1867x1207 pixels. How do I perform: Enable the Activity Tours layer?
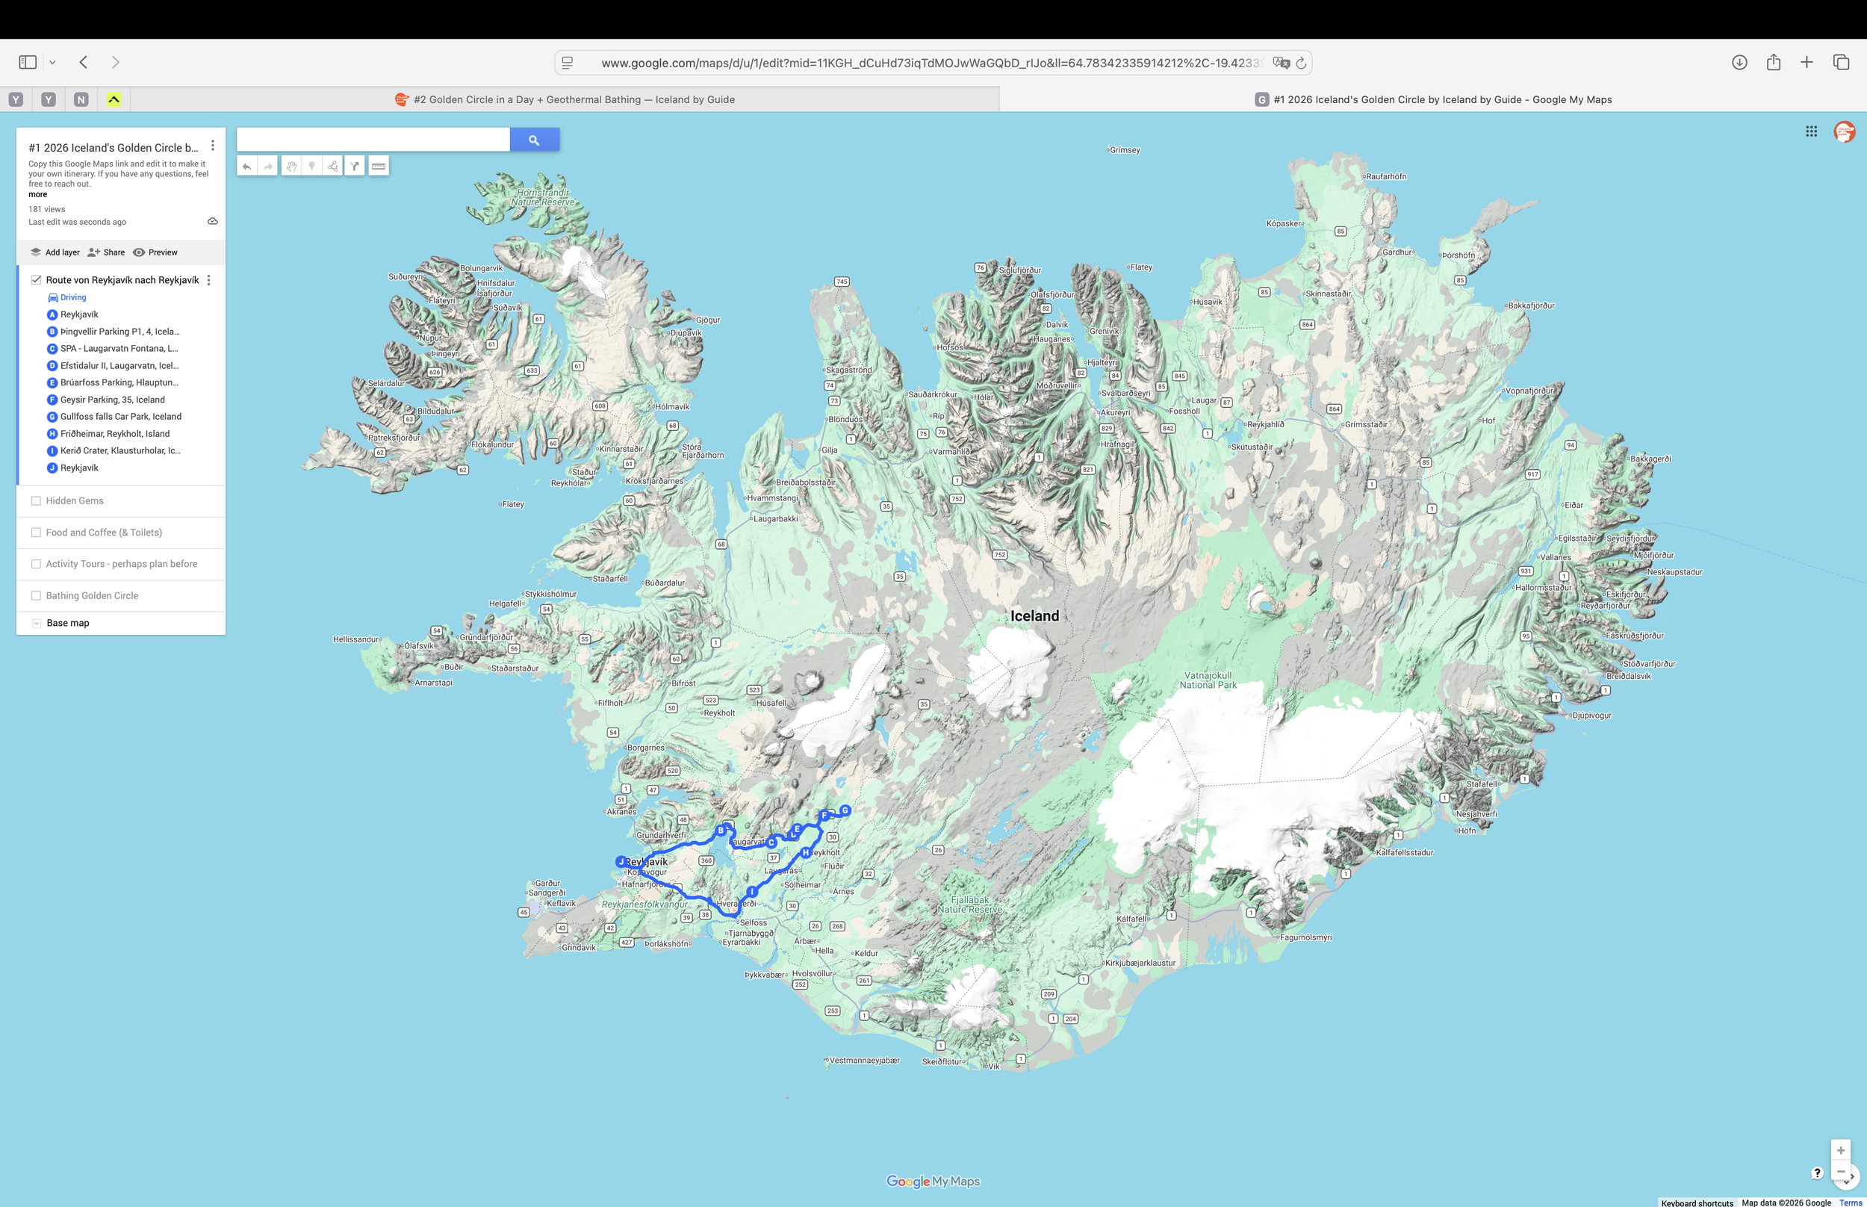pos(36,563)
